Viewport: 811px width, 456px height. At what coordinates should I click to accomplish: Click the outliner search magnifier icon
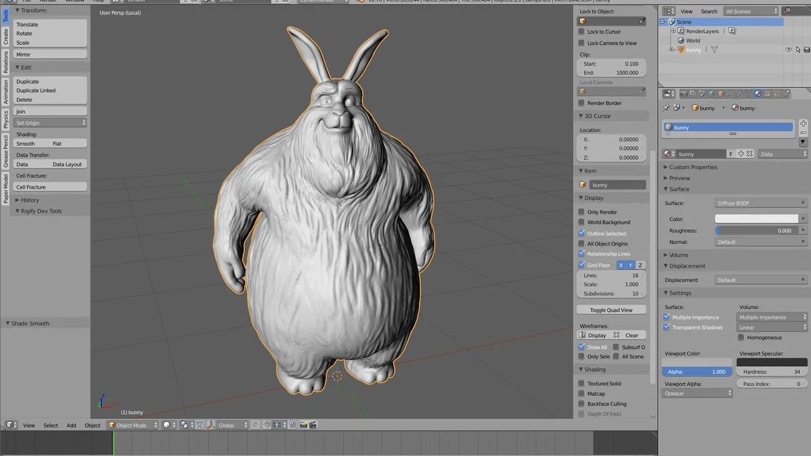pyautogui.click(x=787, y=11)
